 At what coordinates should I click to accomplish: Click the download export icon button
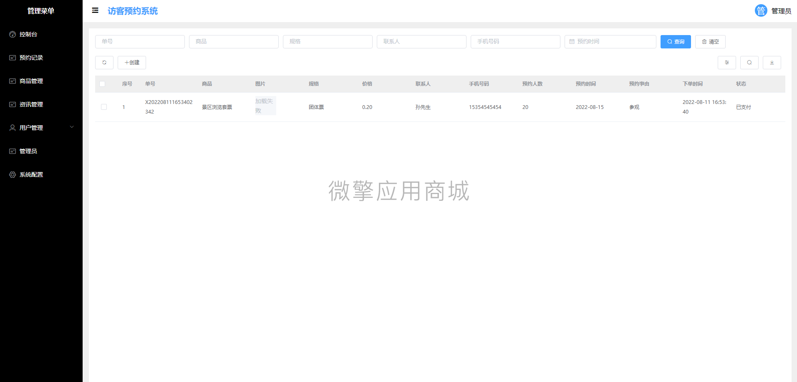772,63
